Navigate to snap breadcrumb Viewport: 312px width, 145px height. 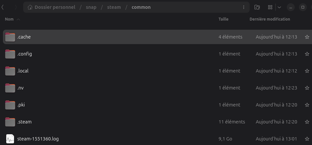pos(91,7)
